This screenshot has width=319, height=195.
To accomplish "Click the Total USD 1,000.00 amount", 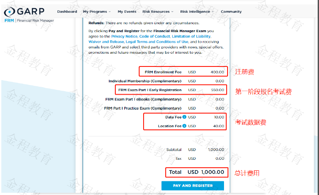I will point(206,172).
